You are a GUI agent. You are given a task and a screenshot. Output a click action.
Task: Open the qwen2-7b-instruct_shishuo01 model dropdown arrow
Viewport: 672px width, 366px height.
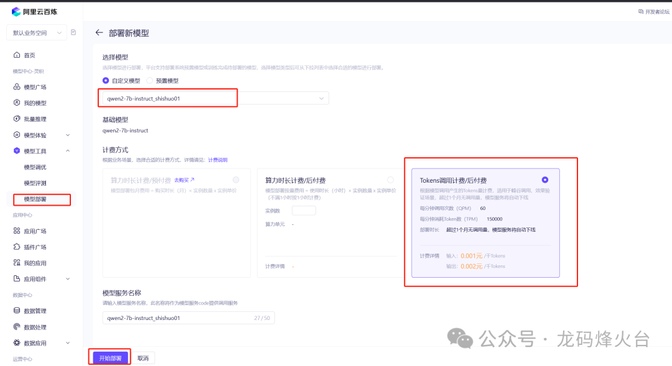(x=322, y=98)
